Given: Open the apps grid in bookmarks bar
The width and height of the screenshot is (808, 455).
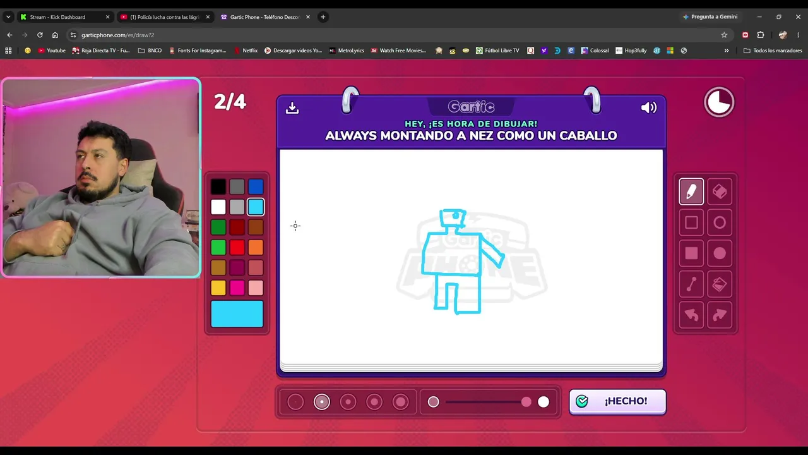Looking at the screenshot, I should point(8,51).
